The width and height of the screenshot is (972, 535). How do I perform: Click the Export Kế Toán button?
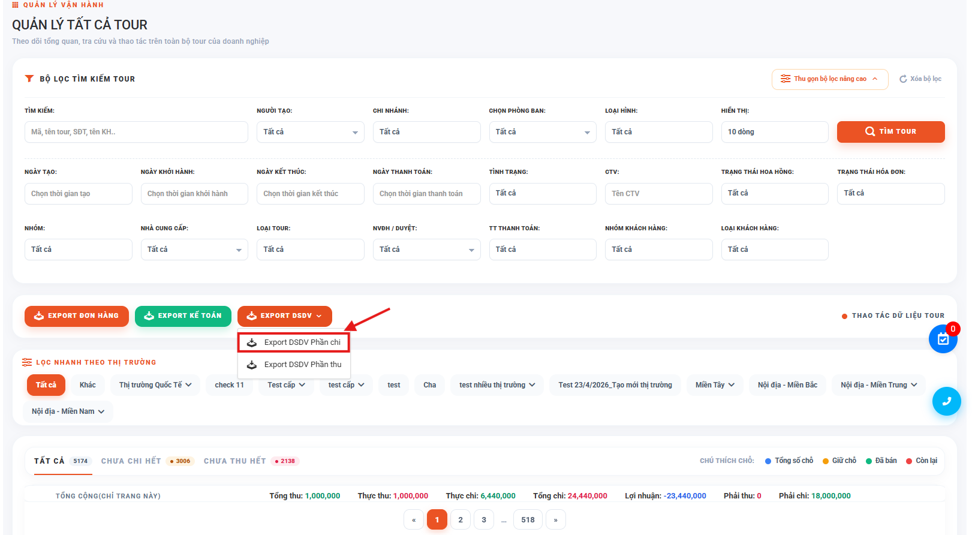pos(183,316)
